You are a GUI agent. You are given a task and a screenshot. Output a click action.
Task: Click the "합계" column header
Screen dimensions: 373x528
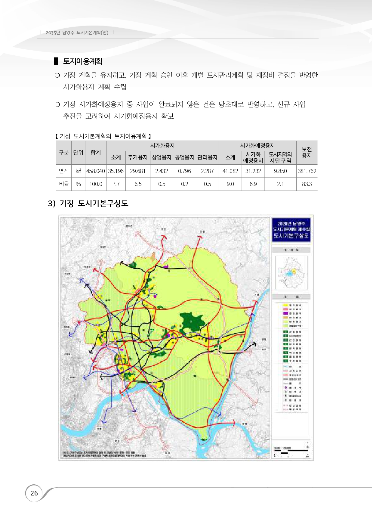coord(96,153)
